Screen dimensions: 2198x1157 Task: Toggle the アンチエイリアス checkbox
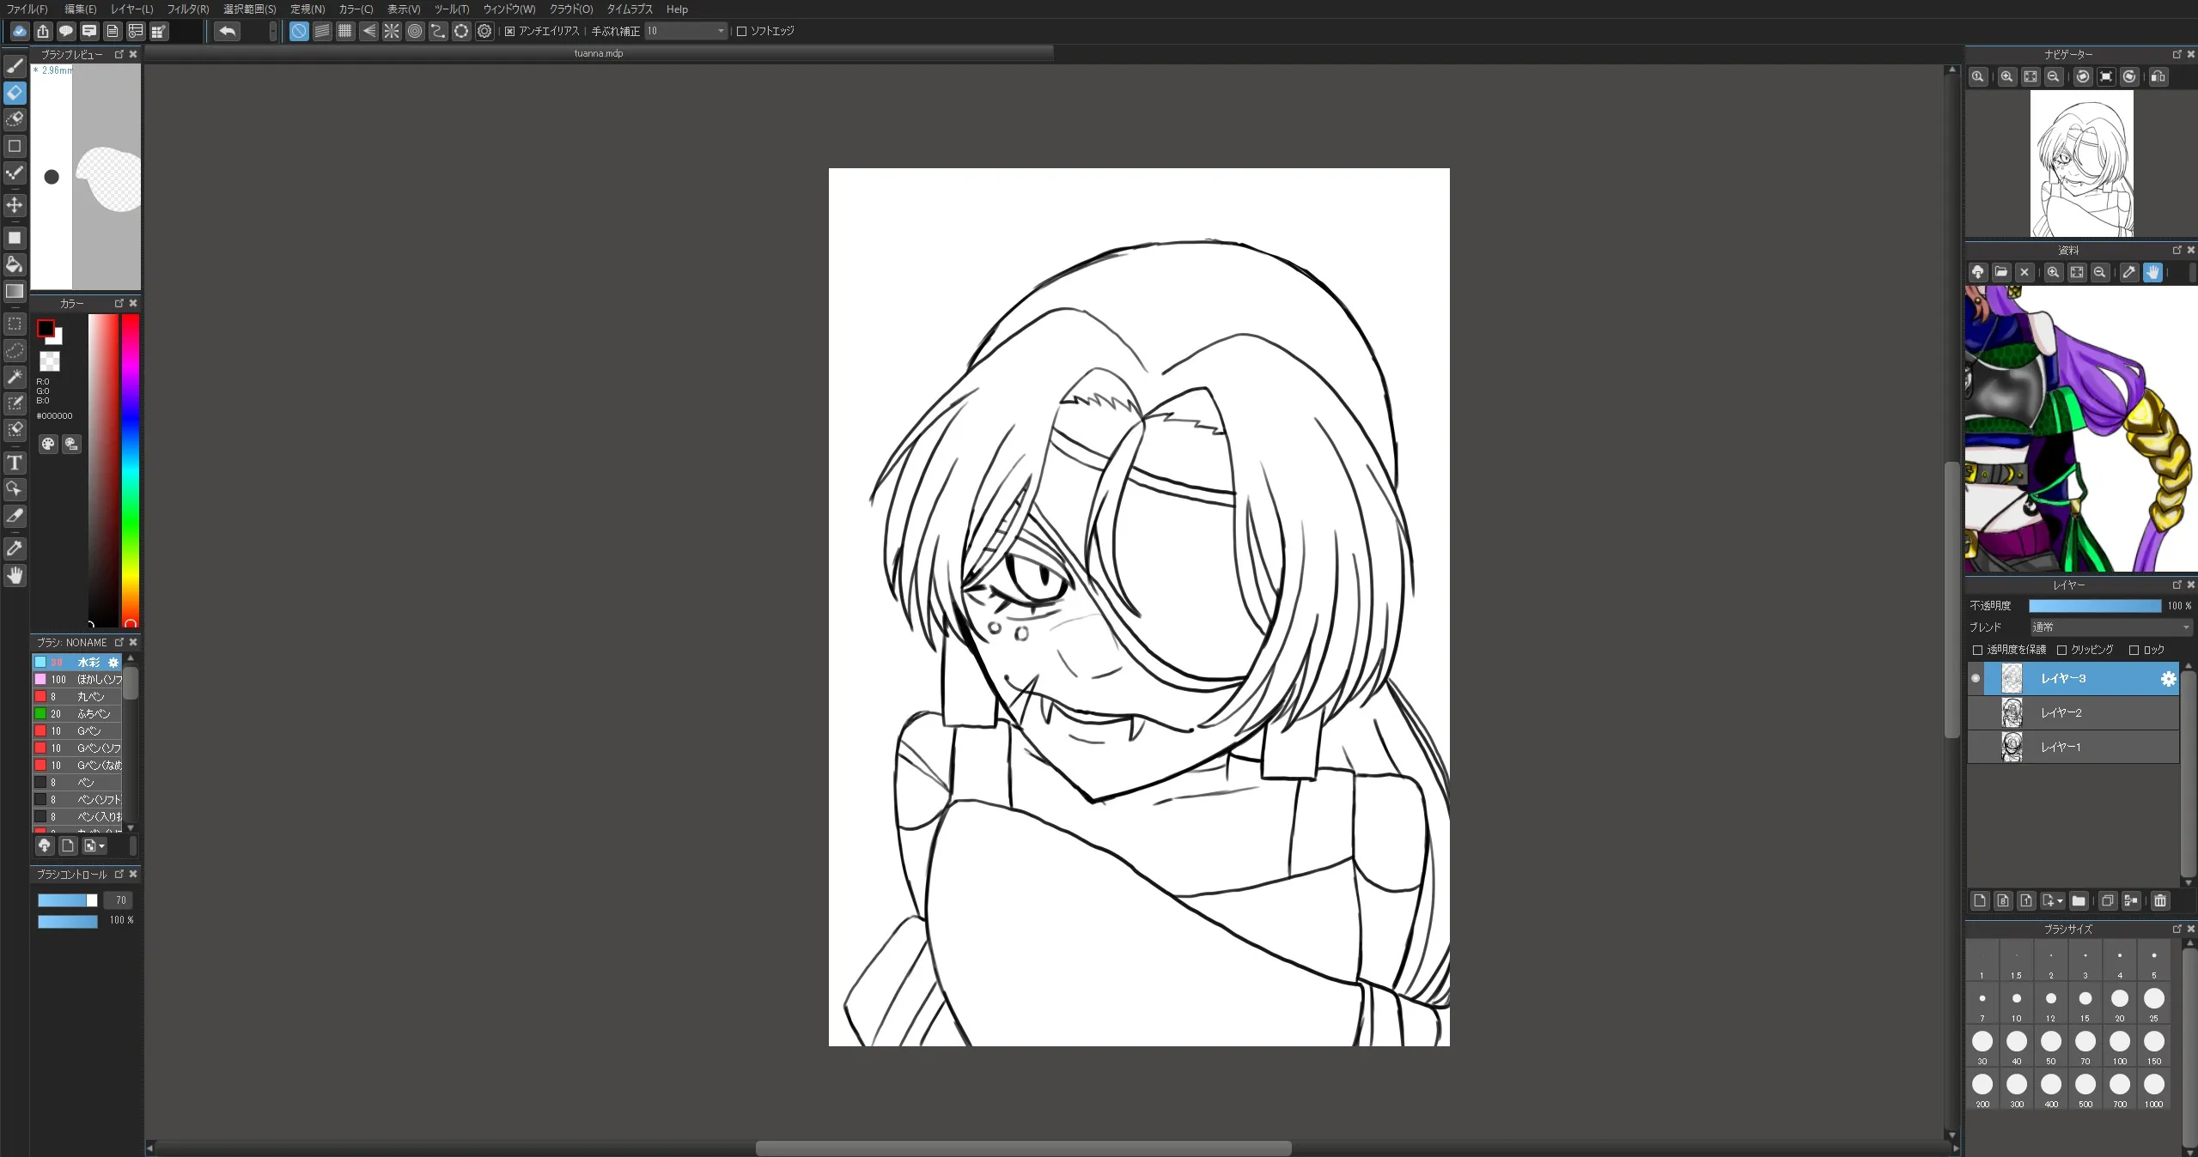pyautogui.click(x=510, y=32)
